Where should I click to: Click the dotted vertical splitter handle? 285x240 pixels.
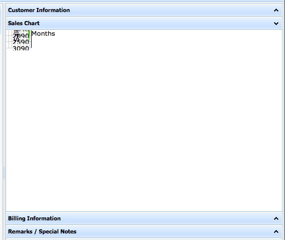4,173
